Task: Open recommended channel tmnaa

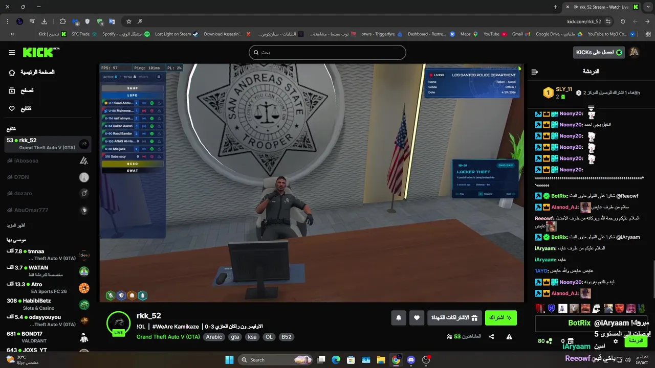Action: pyautogui.click(x=48, y=255)
